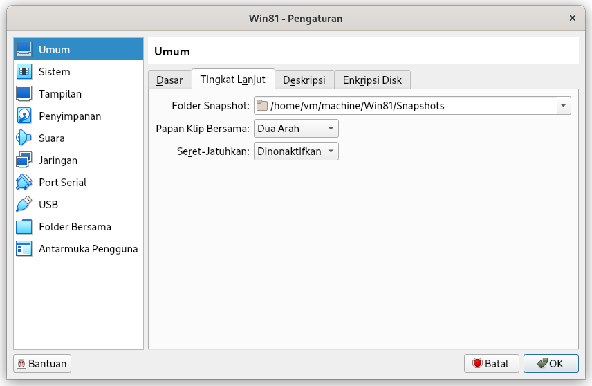Image resolution: width=592 pixels, height=386 pixels.
Task: Open the Papan Klip Bersama dropdown
Action: 296,129
